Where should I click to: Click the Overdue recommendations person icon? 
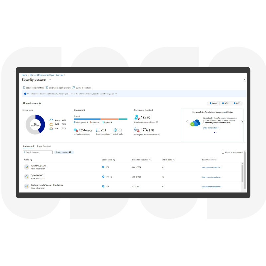(137, 117)
